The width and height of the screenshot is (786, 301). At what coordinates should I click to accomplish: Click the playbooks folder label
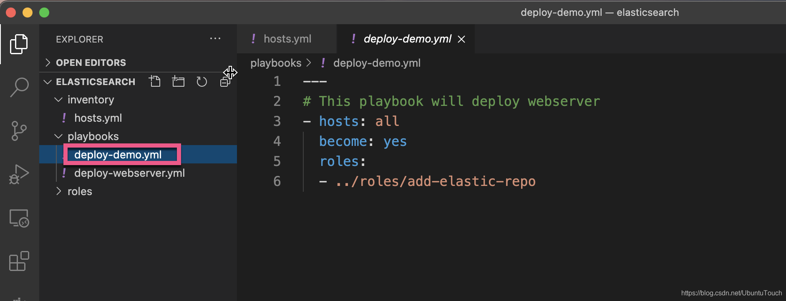(93, 136)
